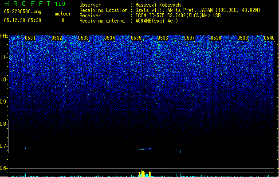The width and height of the screenshot is (279, 177).
Task: Click the Receiving antenna label
Action: [x=102, y=21]
